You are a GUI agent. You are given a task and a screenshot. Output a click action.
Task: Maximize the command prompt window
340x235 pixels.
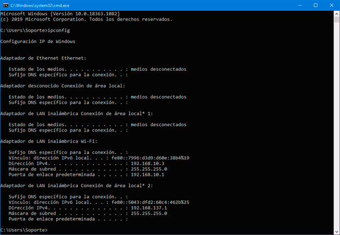[x=315, y=5]
